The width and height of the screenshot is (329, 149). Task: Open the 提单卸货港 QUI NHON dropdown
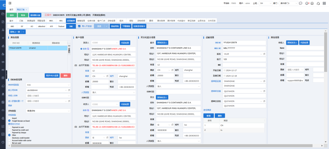tap(245, 91)
